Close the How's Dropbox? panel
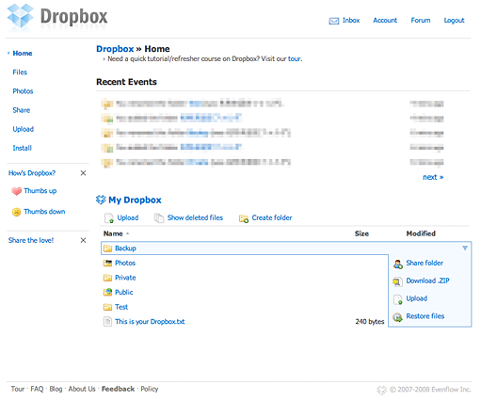Screen dimensions: 481x401 point(83,173)
